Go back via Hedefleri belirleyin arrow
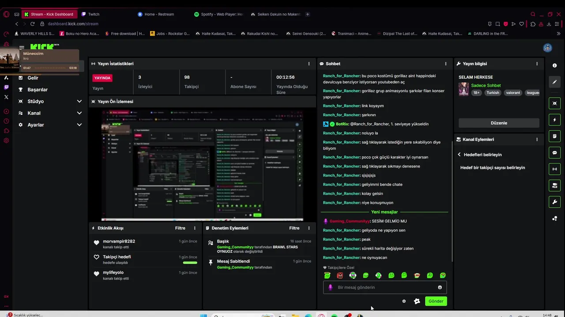 pos(459,155)
